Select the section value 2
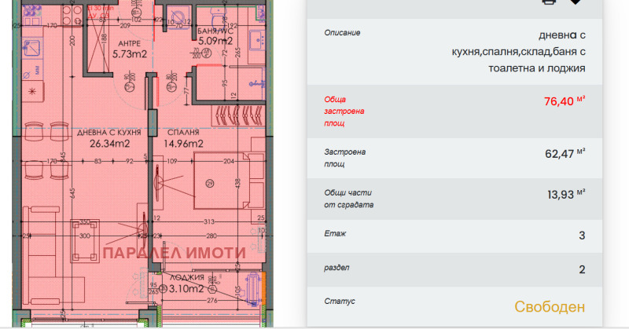 (x=582, y=269)
